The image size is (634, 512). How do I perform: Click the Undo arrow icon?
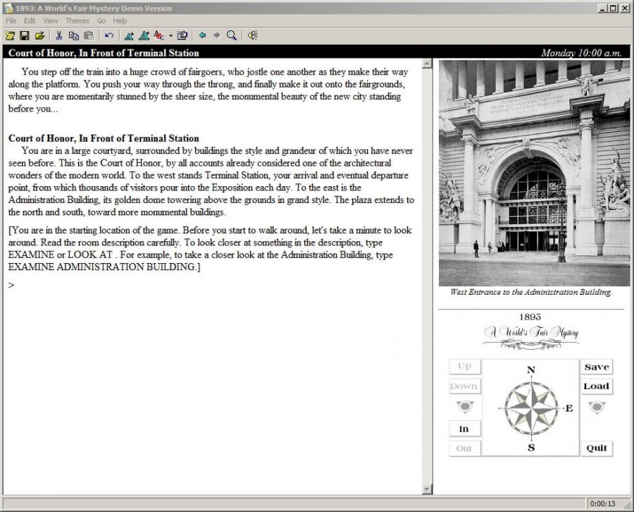click(108, 36)
